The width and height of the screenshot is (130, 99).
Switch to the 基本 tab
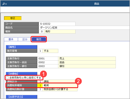[11, 39]
